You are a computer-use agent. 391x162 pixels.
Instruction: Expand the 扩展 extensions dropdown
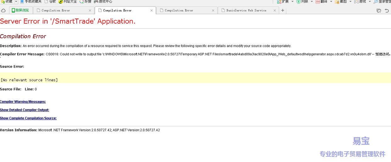coord(292,2)
